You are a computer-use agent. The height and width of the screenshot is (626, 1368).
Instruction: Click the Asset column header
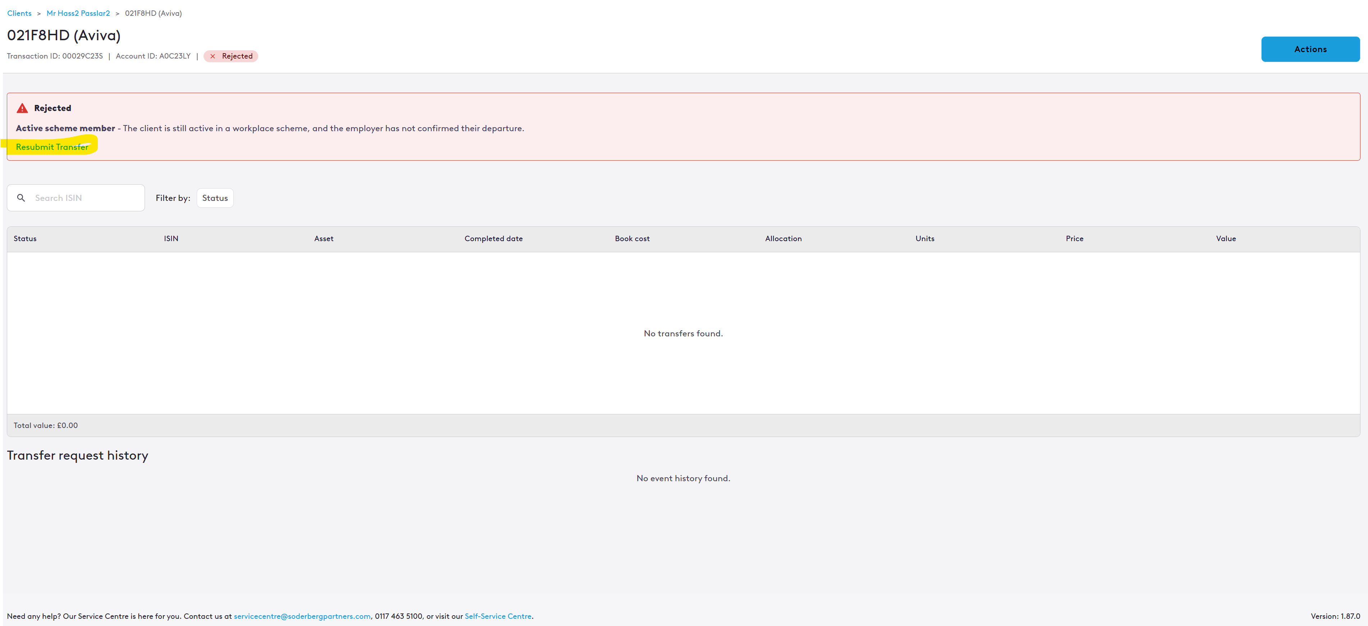coord(323,239)
